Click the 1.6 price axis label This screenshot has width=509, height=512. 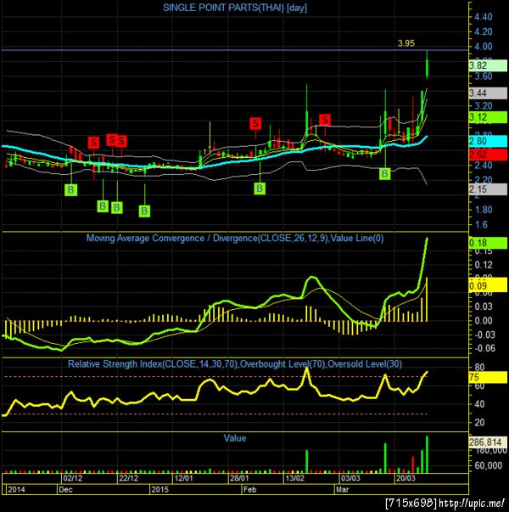tap(481, 225)
